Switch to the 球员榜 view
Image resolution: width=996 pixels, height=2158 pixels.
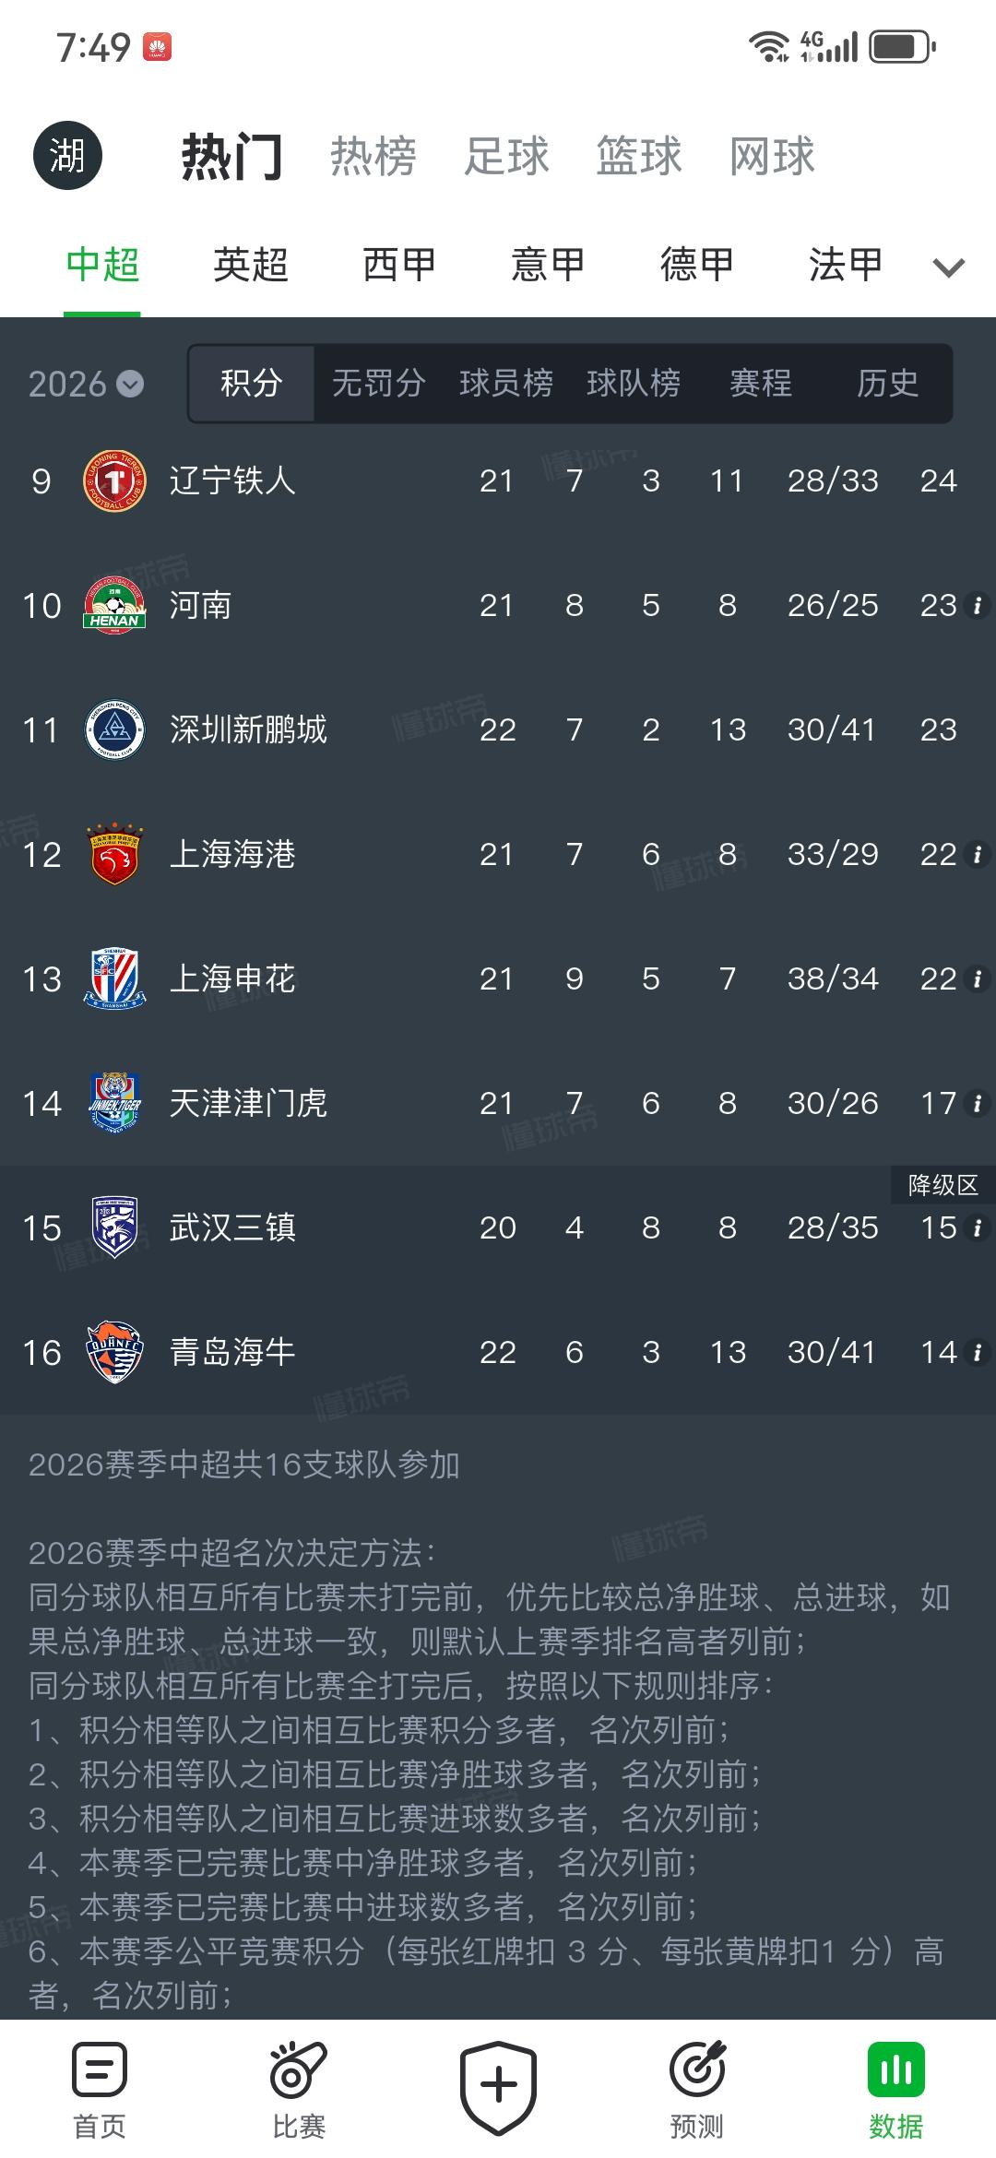pyautogui.click(x=506, y=383)
